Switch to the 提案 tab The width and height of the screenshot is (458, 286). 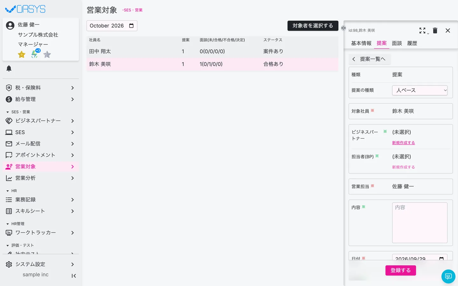pos(382,43)
